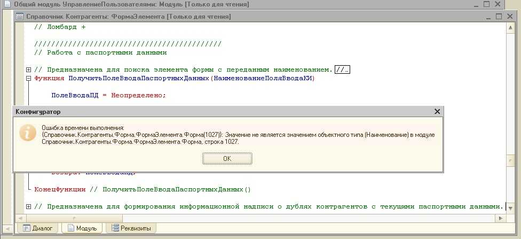Click the horizontal scrollbar left arrow
Screen dimensions: 521x239
pyautogui.click(x=21, y=218)
